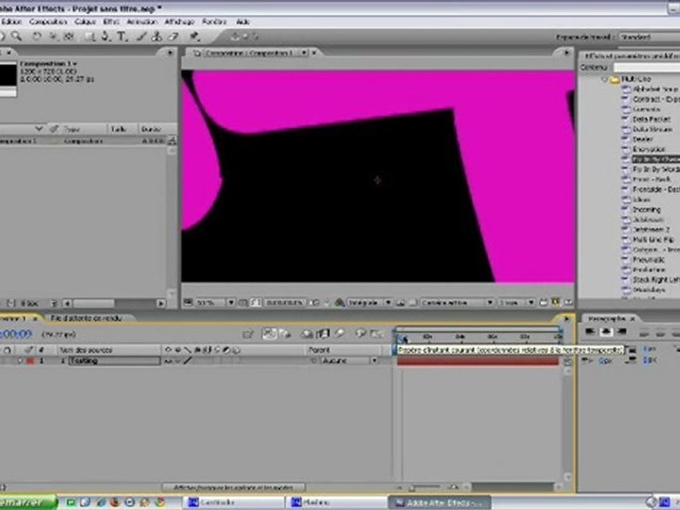Open the Calque menu
Image resolution: width=680 pixels, height=510 pixels.
click(x=85, y=22)
